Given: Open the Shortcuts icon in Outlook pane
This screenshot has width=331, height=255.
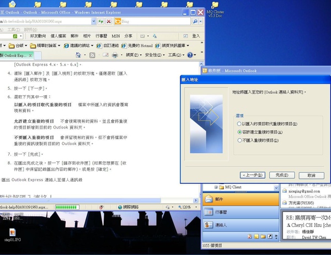Looking at the screenshot, I should click(x=270, y=236).
